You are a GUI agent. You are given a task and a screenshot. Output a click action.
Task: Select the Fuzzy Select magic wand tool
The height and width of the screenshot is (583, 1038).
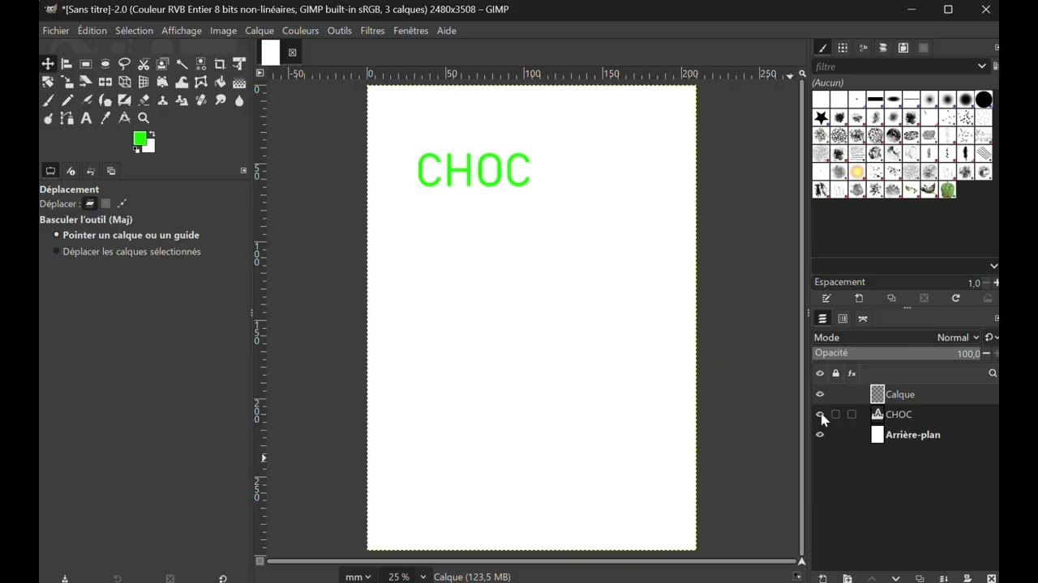click(182, 64)
